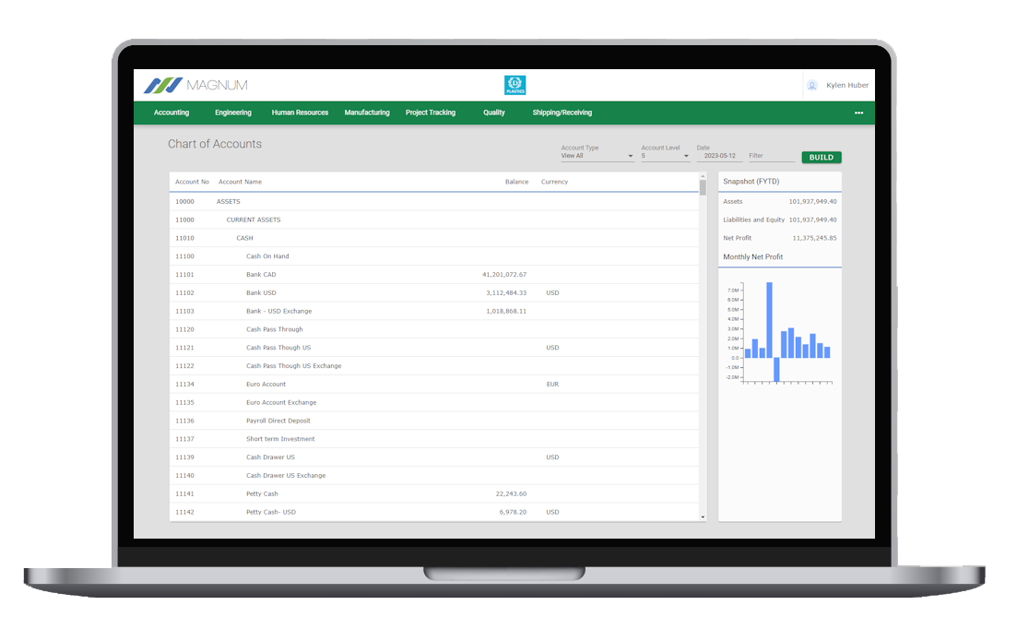Click the Net Profit value 11,375,245.85

(x=815, y=238)
